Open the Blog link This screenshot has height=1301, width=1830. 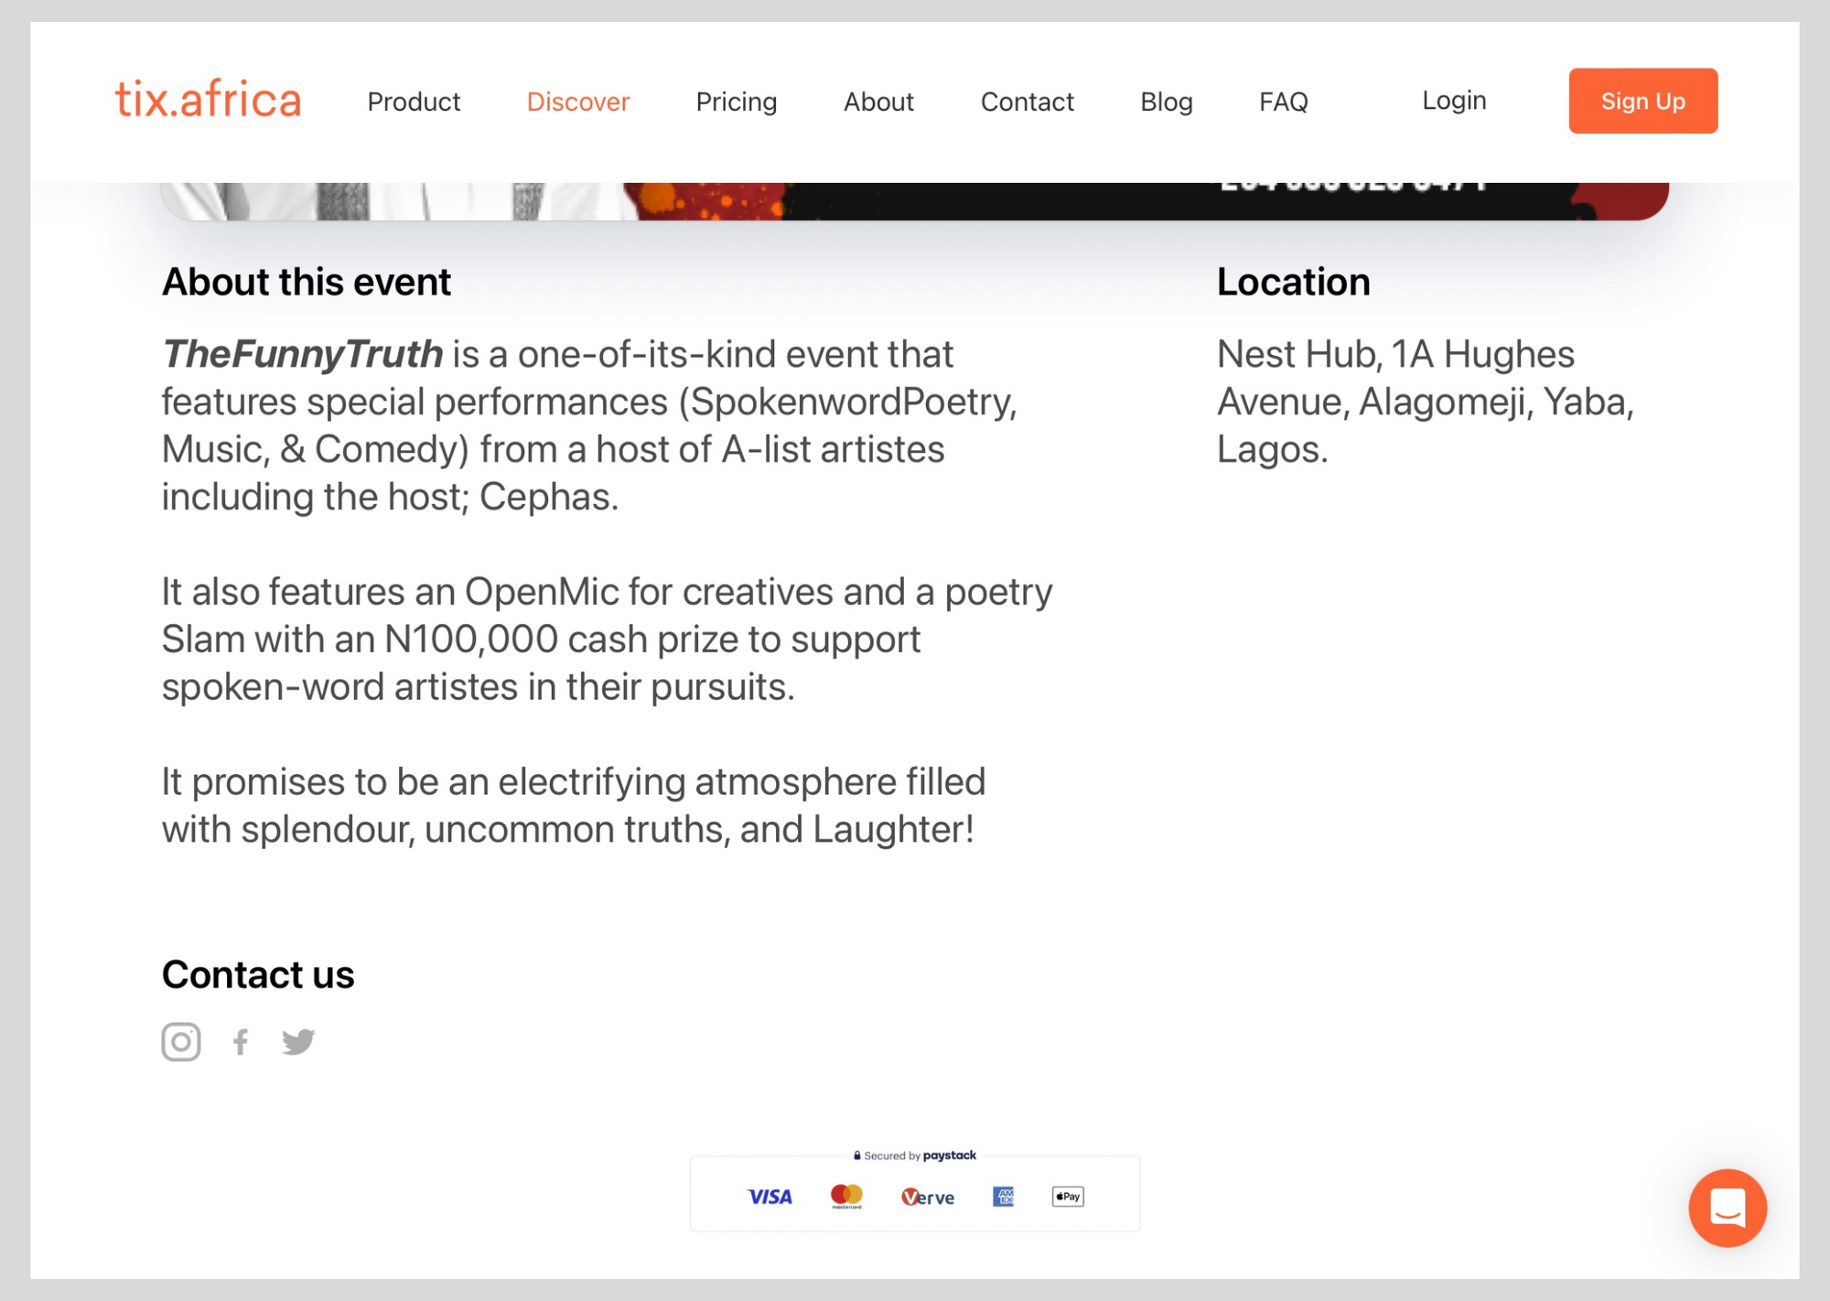click(x=1166, y=102)
